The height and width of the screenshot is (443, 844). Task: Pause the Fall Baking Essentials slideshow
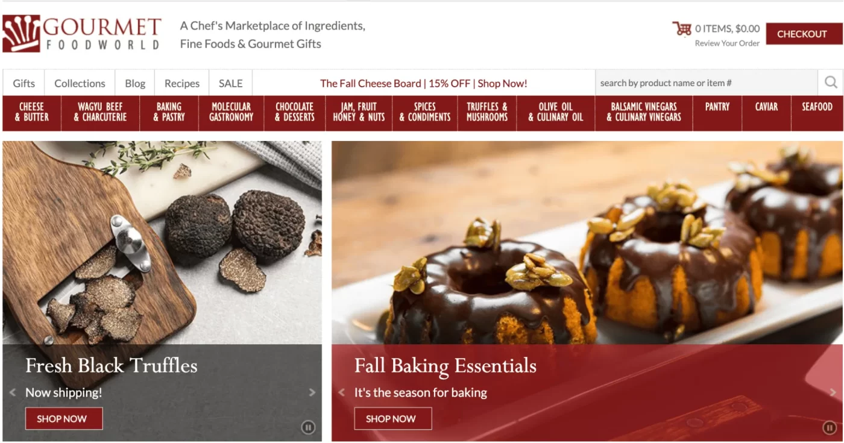830,428
